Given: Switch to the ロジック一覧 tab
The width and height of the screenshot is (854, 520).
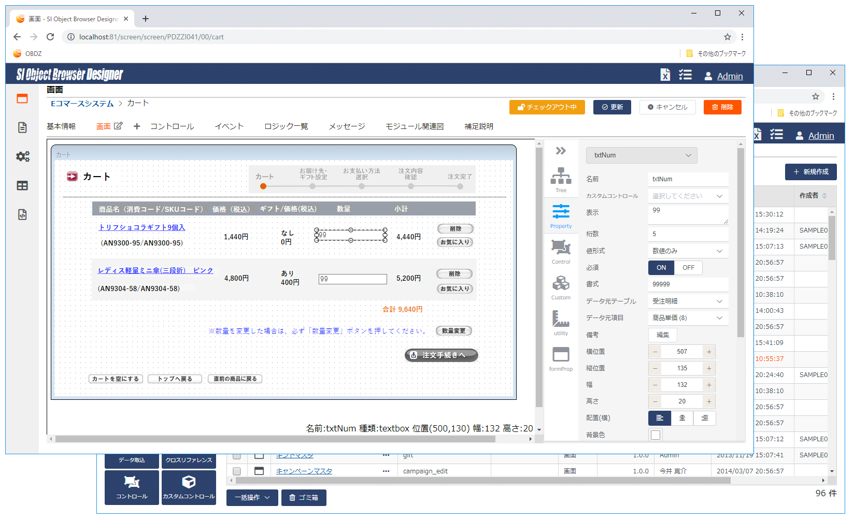Looking at the screenshot, I should pyautogui.click(x=286, y=126).
